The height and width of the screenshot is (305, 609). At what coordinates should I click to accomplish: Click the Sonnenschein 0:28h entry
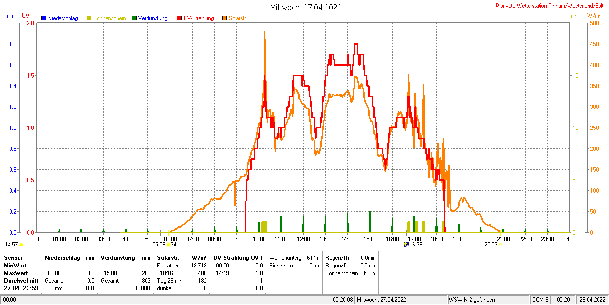(351, 273)
